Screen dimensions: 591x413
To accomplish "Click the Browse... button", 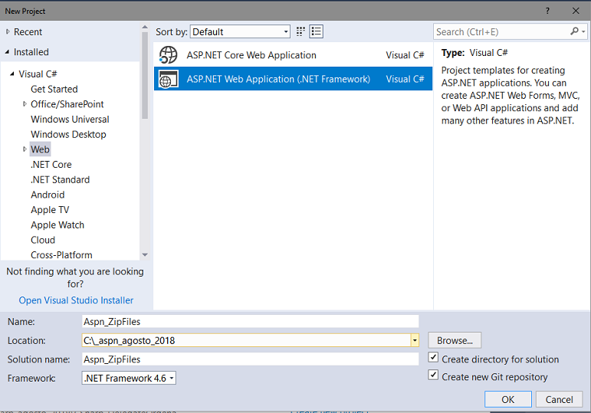I will tap(455, 341).
